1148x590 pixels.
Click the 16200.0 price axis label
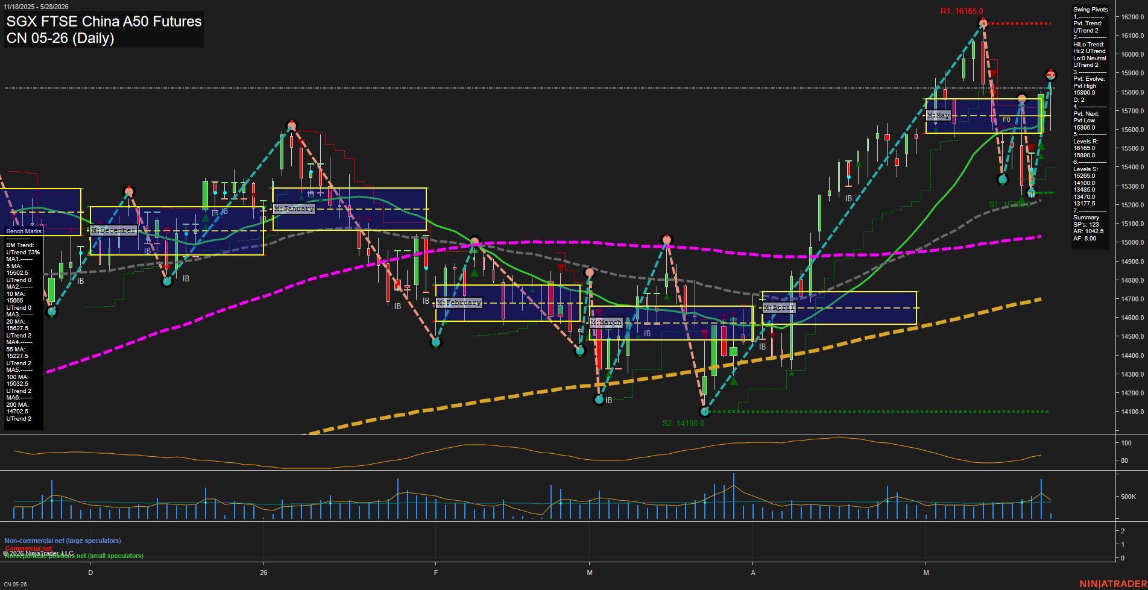point(1132,17)
